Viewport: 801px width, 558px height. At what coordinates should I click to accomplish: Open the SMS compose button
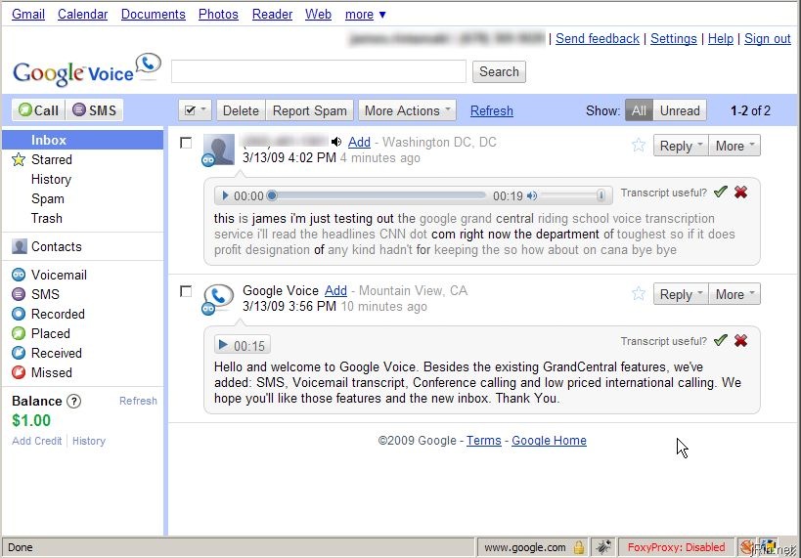[x=95, y=110]
